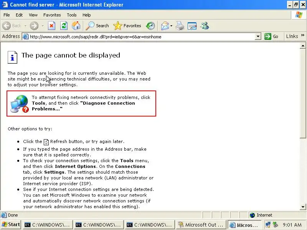Click the title bar Internet Explorer icon
The width and height of the screenshot is (307, 230).
pyautogui.click(x=5, y=4)
